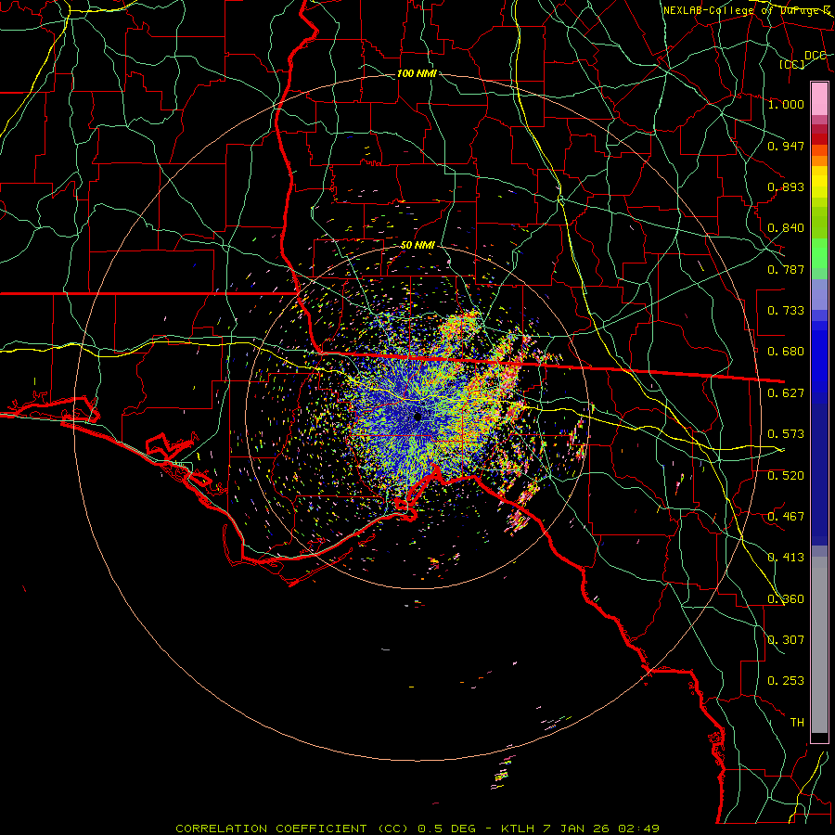Select the 0.253 color scale value

786,681
